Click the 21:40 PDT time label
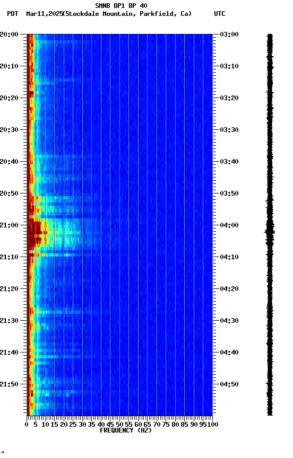This screenshot has width=293, height=458. 9,353
